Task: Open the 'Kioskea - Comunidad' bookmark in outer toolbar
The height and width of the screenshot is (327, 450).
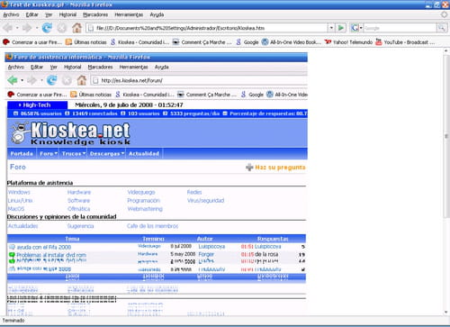Action: click(x=139, y=42)
